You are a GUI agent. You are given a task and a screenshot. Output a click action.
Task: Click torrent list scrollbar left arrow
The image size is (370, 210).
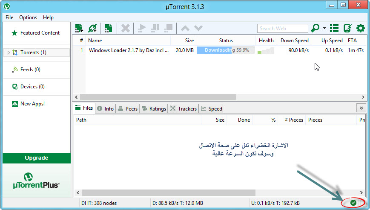(76, 97)
